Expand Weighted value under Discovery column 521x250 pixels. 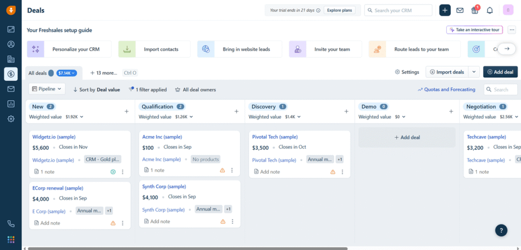[x=275, y=117]
